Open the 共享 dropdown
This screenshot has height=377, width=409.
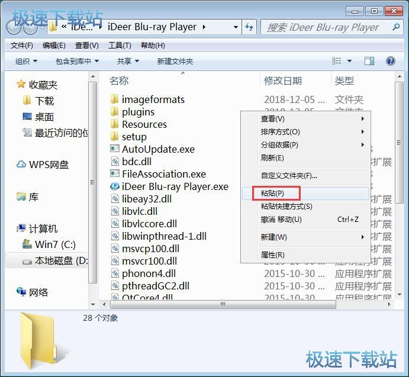tap(128, 62)
